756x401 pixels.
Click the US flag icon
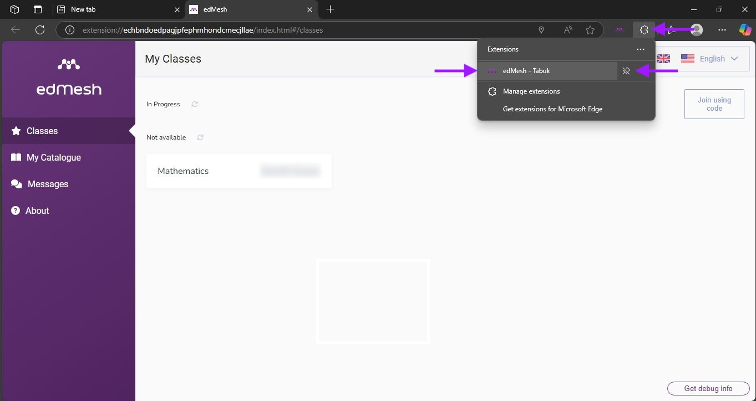pos(688,59)
